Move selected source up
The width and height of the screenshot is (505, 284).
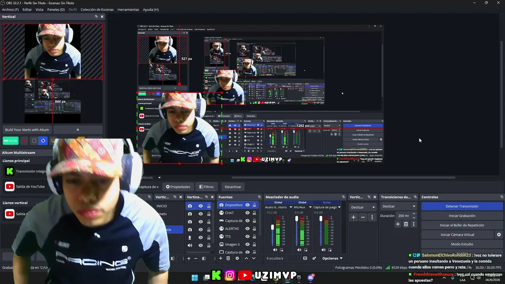247,258
